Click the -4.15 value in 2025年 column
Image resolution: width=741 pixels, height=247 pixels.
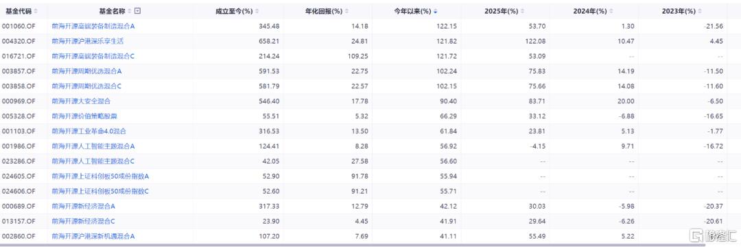[537, 146]
